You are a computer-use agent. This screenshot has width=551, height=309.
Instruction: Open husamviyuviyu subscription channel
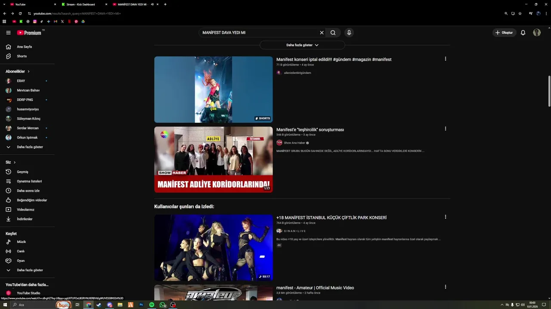coord(27,109)
